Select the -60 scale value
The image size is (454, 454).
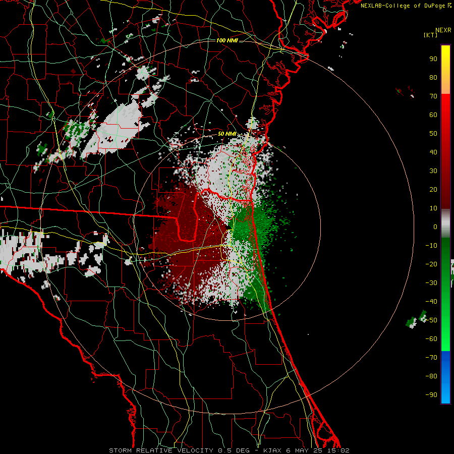(431, 339)
